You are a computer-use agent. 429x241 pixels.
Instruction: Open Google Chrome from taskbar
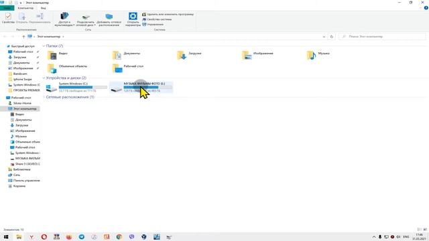coord(119,237)
